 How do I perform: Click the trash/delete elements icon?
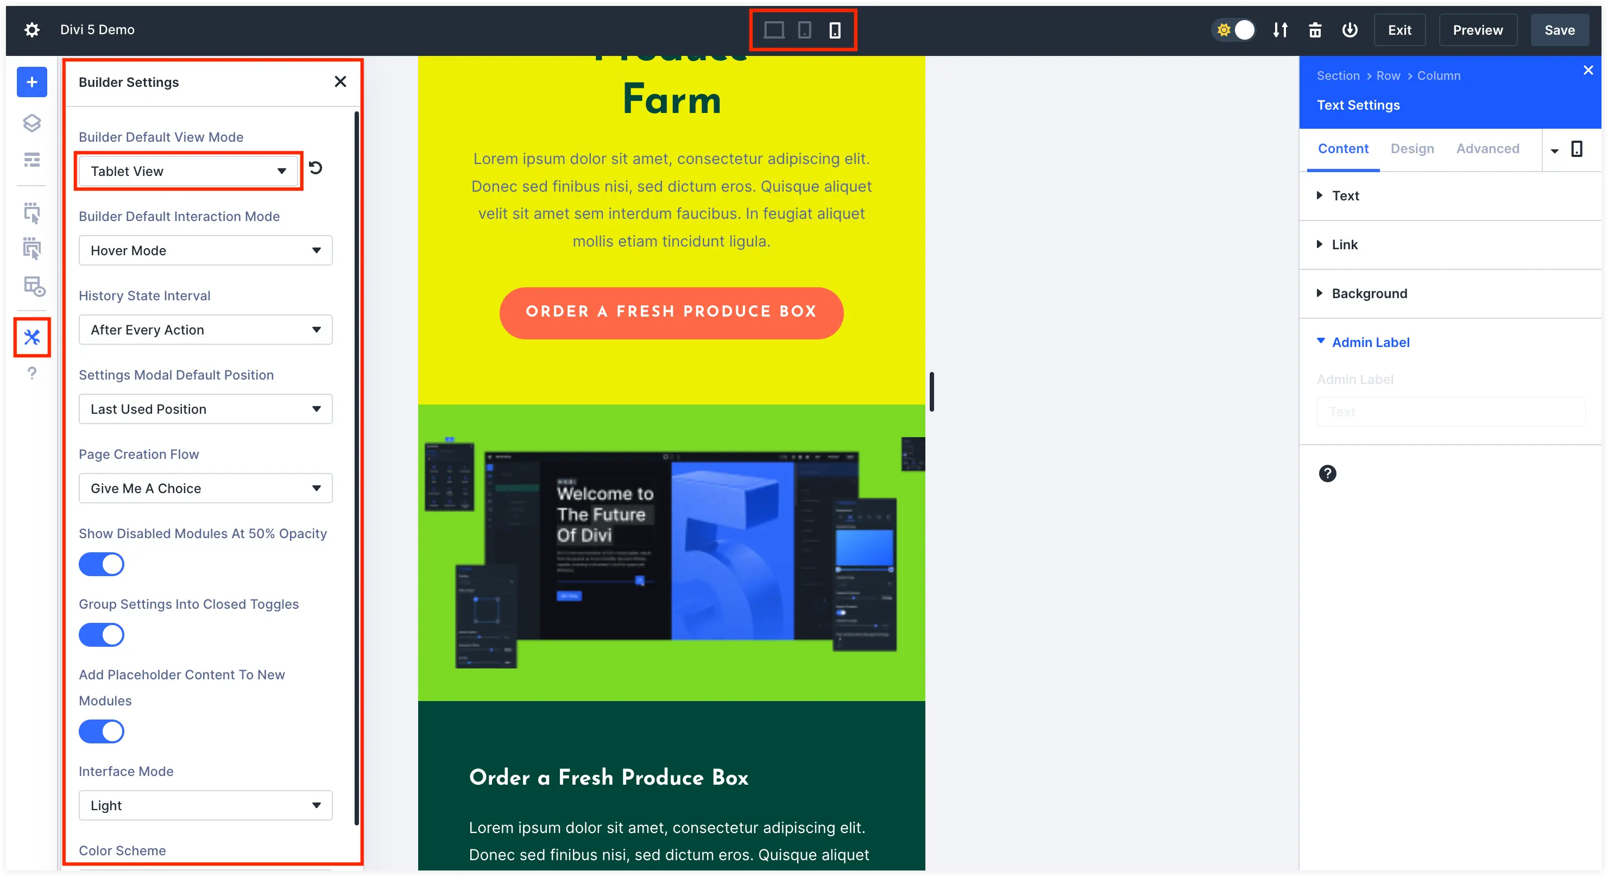tap(1314, 29)
